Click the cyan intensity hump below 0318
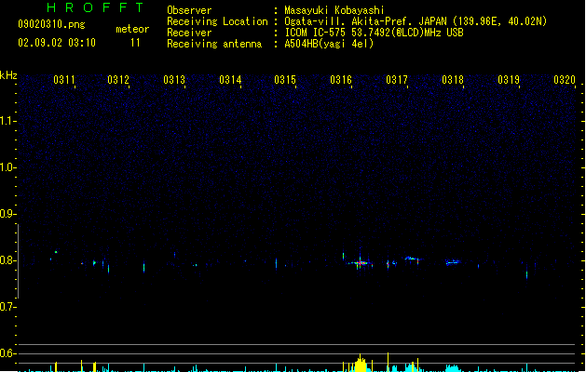 click(x=453, y=368)
